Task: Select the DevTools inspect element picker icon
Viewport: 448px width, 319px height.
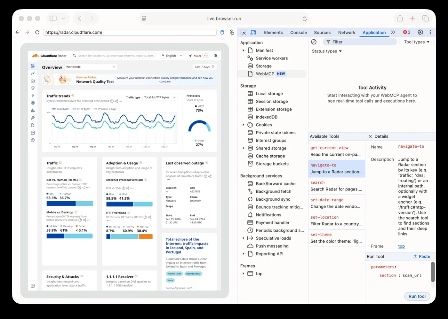Action: tap(243, 32)
